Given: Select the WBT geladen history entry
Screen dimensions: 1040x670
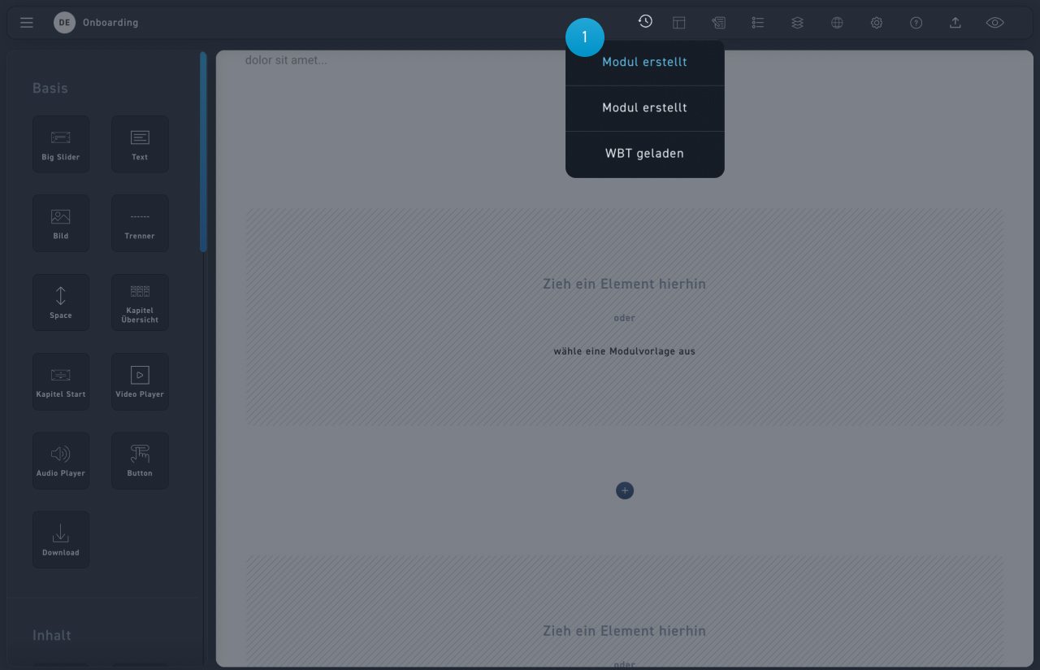Looking at the screenshot, I should pyautogui.click(x=644, y=154).
